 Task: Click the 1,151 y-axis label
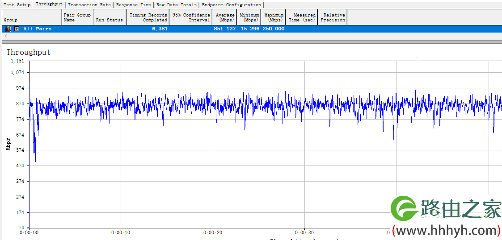pyautogui.click(x=17, y=61)
